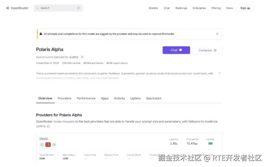Switch to the Uptime tab
Viewport: 267px width, 167px height.
point(135,98)
